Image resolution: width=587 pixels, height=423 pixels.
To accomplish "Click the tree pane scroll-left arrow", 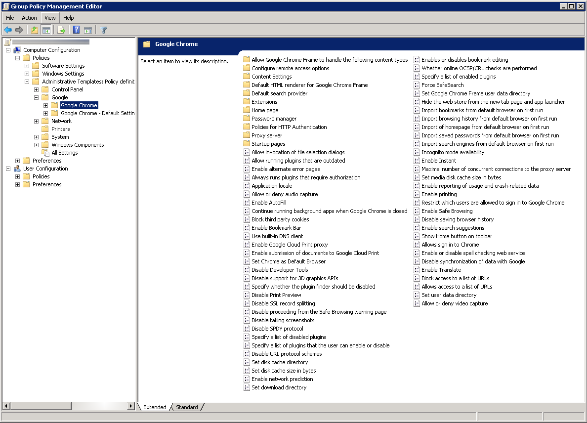I will pyautogui.click(x=6, y=406).
